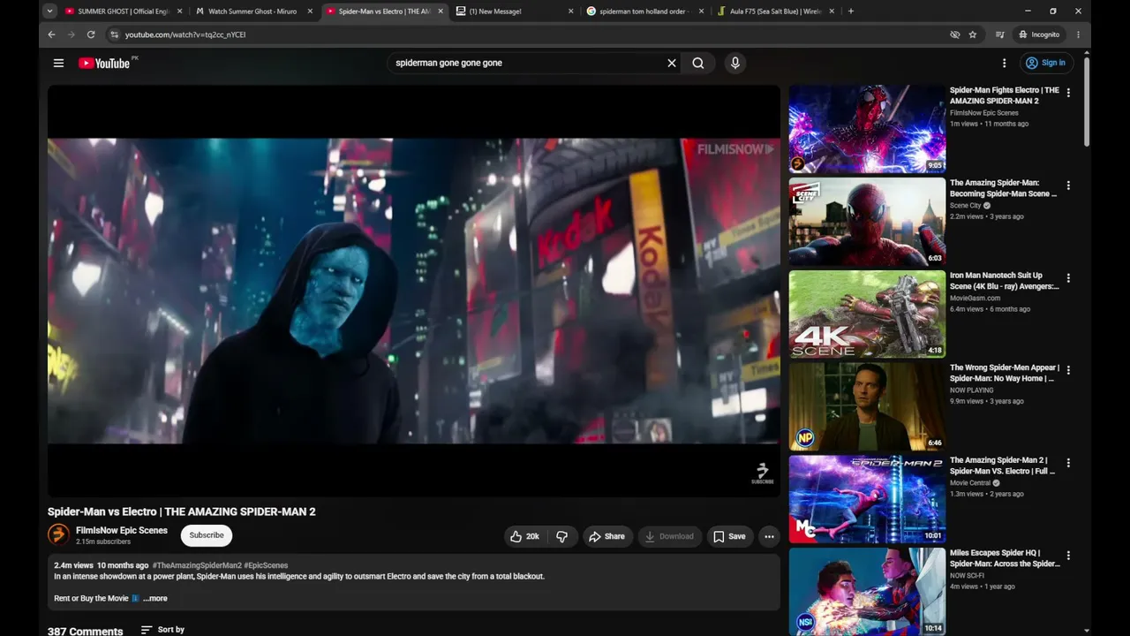
Task: Close the Aula F75 tab
Action: [832, 11]
